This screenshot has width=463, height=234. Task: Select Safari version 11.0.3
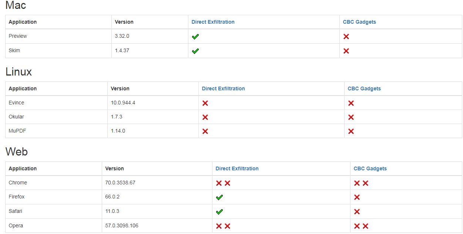pos(113,211)
